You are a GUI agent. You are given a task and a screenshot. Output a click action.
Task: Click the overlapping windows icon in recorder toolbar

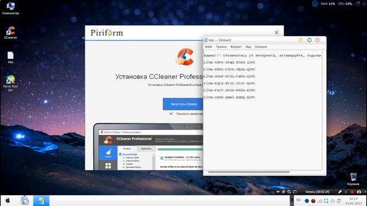click(283, 192)
